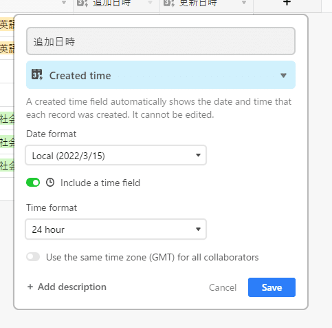Open the Created time field type dropdown

pyautogui.click(x=161, y=75)
